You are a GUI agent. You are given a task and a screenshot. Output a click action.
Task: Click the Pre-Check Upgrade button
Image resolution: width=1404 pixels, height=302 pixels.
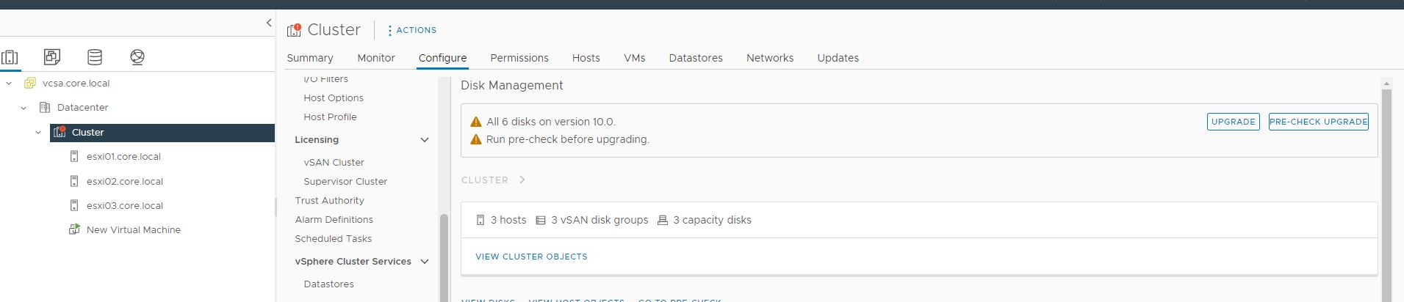pyautogui.click(x=1319, y=122)
